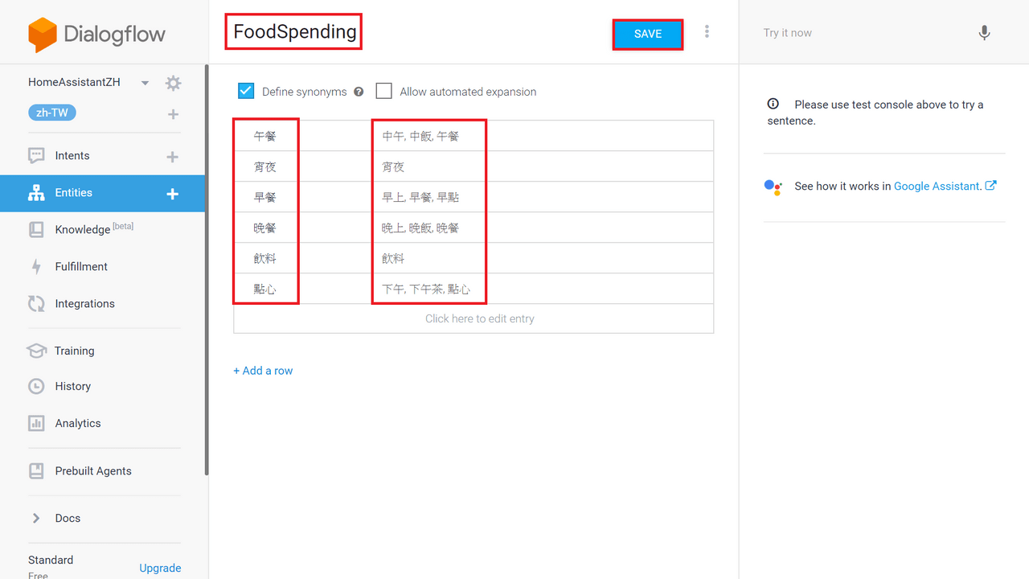1029x579 pixels.
Task: Open History section
Action: (73, 387)
